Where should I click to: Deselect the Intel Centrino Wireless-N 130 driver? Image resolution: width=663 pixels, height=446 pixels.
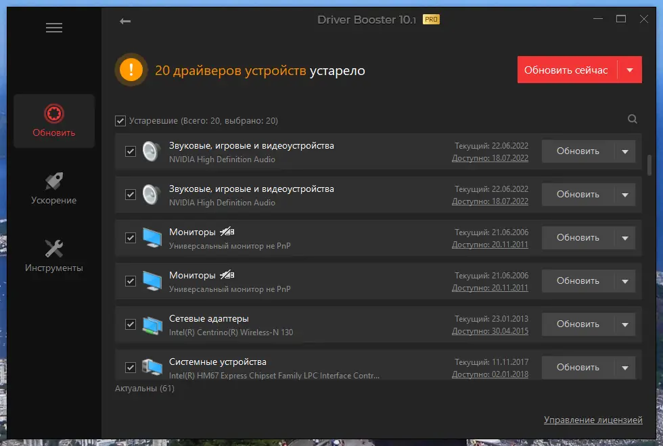pyautogui.click(x=131, y=324)
